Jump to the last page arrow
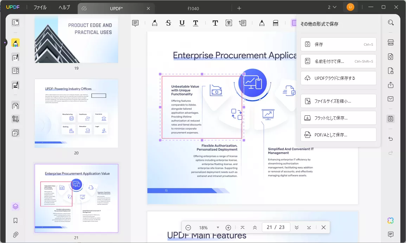 tap(309, 228)
